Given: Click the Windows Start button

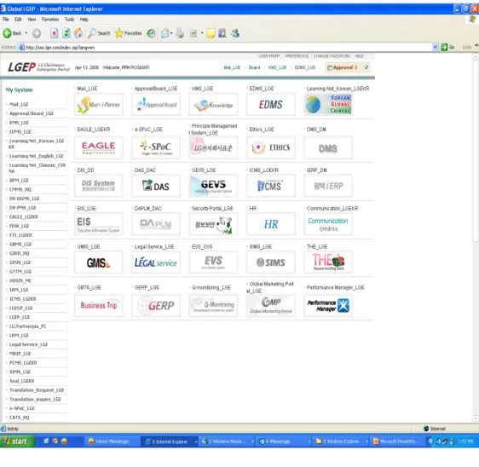Looking at the screenshot, I should (17, 441).
